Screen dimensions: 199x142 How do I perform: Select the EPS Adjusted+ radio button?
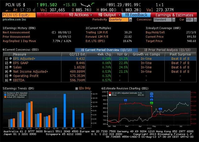point(11,58)
